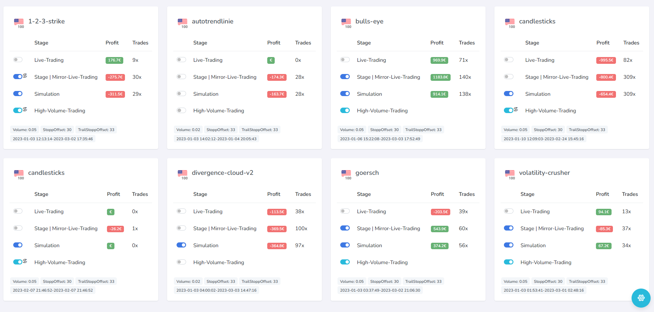The width and height of the screenshot is (654, 312).
Task: Click the Trades column header in divergence-cloud-v2 card
Action: (x=303, y=194)
